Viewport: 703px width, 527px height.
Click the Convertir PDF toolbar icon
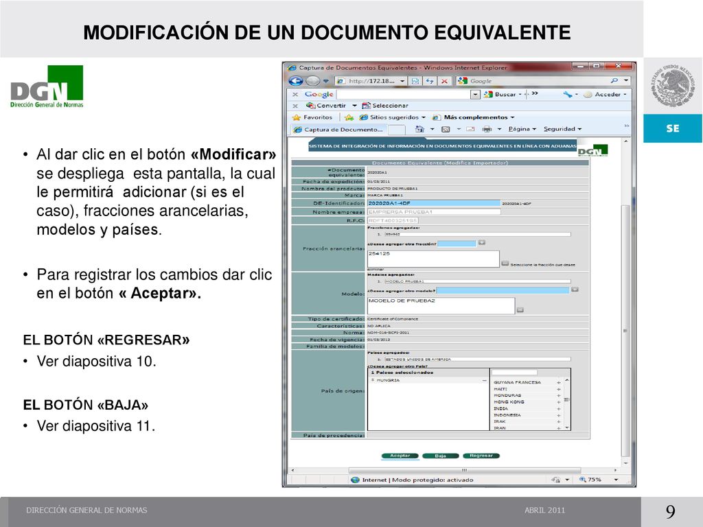point(310,106)
